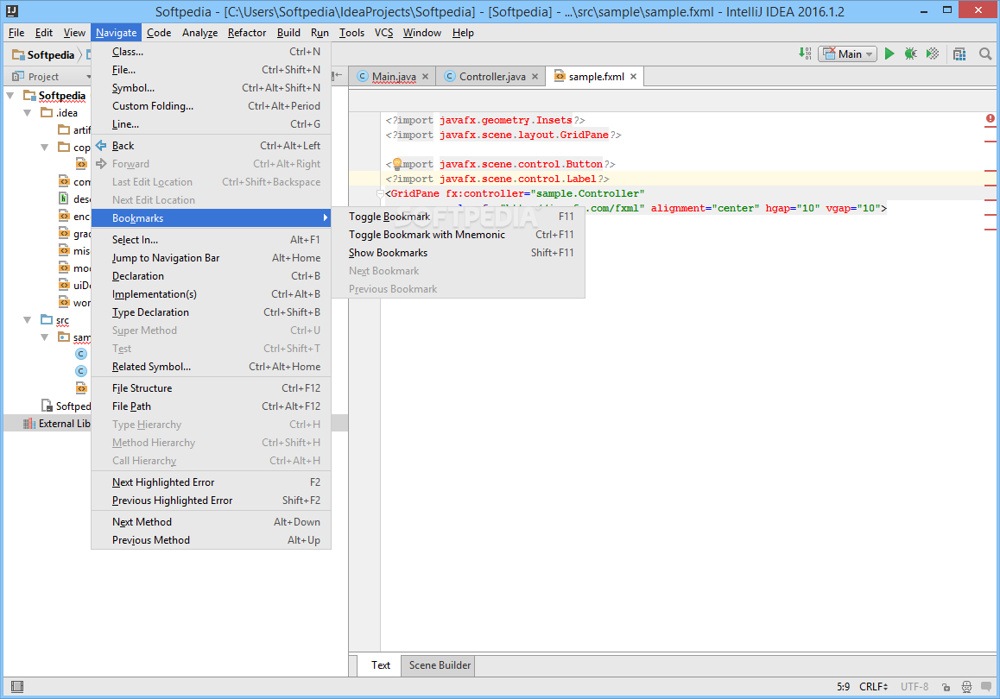Screen dimensions: 1000x699
Task: Open the File menu
Action: (16, 33)
